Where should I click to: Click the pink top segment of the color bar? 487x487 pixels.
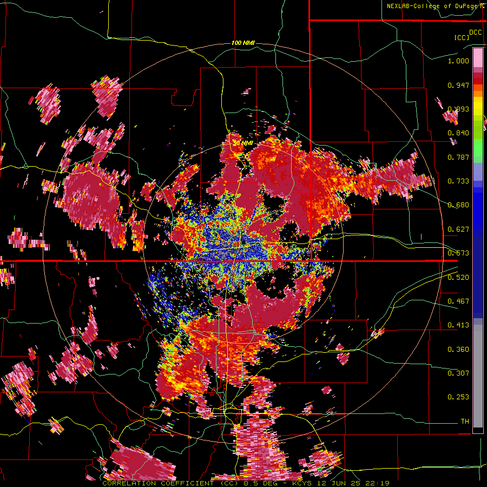point(478,57)
